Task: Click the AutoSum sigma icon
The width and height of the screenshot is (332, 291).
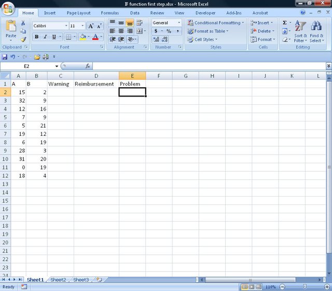Action: point(285,22)
